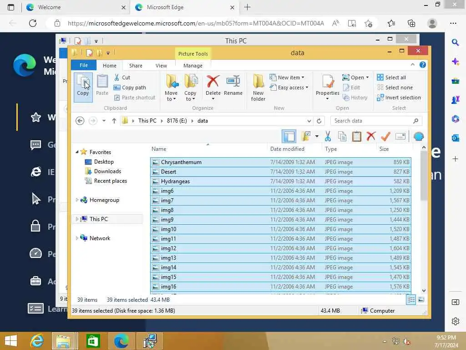The width and height of the screenshot is (466, 350).
Task: Switch to details view in status bar
Action: coord(411,300)
